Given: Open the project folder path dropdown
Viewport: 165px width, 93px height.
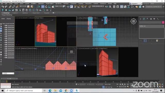Looking at the screenshot, I should (154, 7).
